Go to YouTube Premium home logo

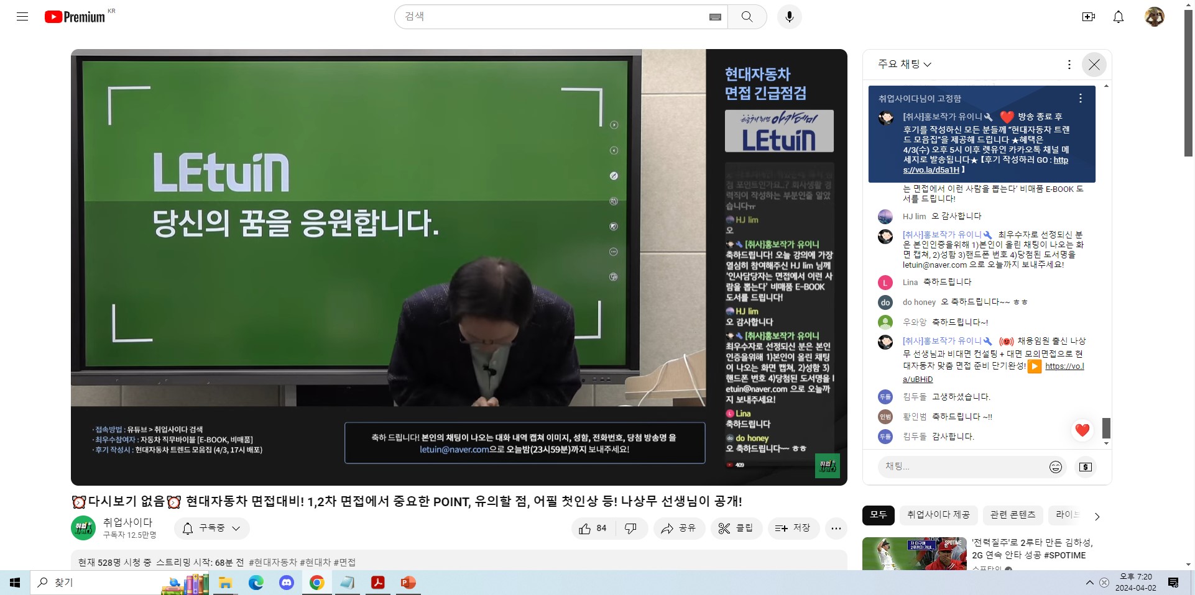click(x=75, y=17)
